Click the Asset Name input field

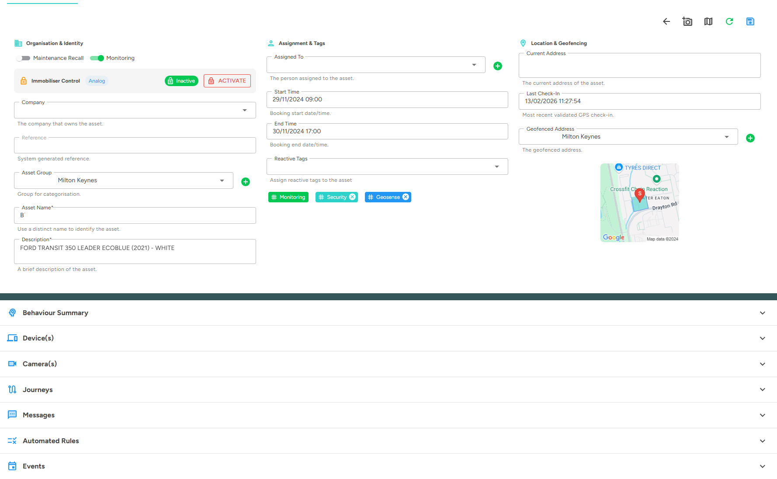pos(135,215)
